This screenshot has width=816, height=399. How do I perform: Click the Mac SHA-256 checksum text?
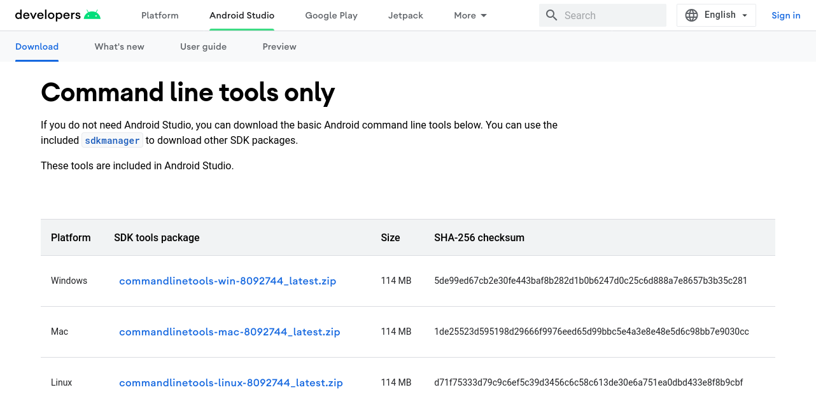pos(591,332)
